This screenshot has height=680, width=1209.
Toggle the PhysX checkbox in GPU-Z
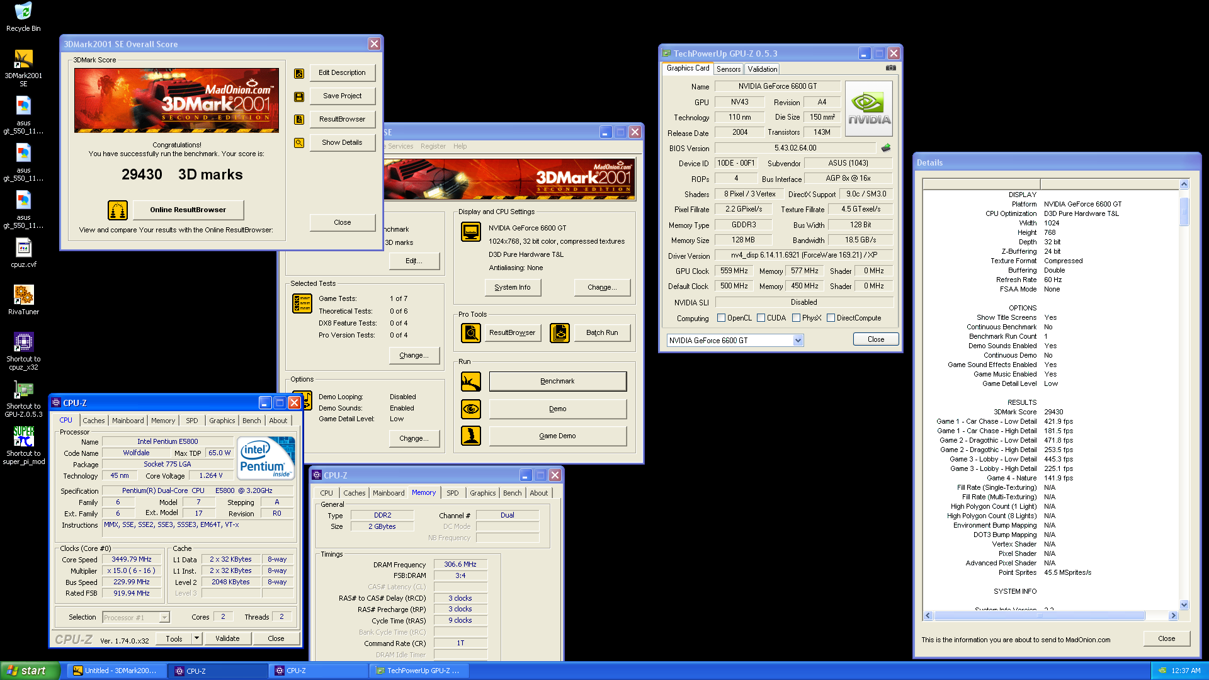(x=797, y=318)
